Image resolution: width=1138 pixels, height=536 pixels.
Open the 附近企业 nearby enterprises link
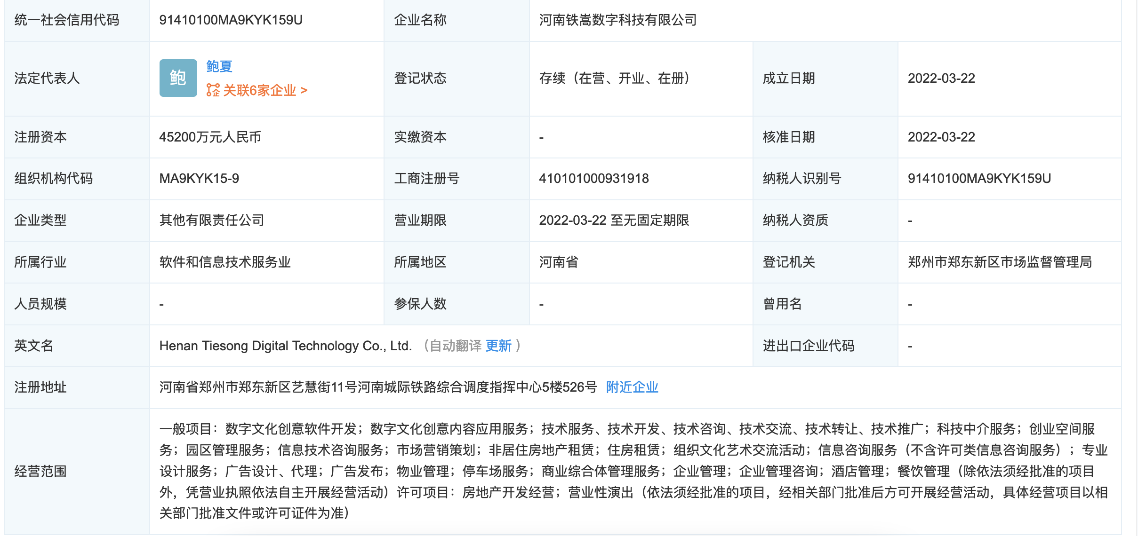pyautogui.click(x=632, y=387)
